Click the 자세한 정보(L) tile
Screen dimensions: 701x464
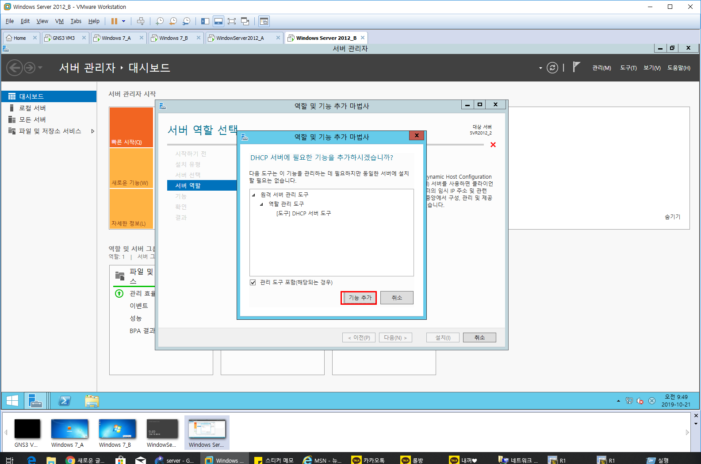(131, 209)
